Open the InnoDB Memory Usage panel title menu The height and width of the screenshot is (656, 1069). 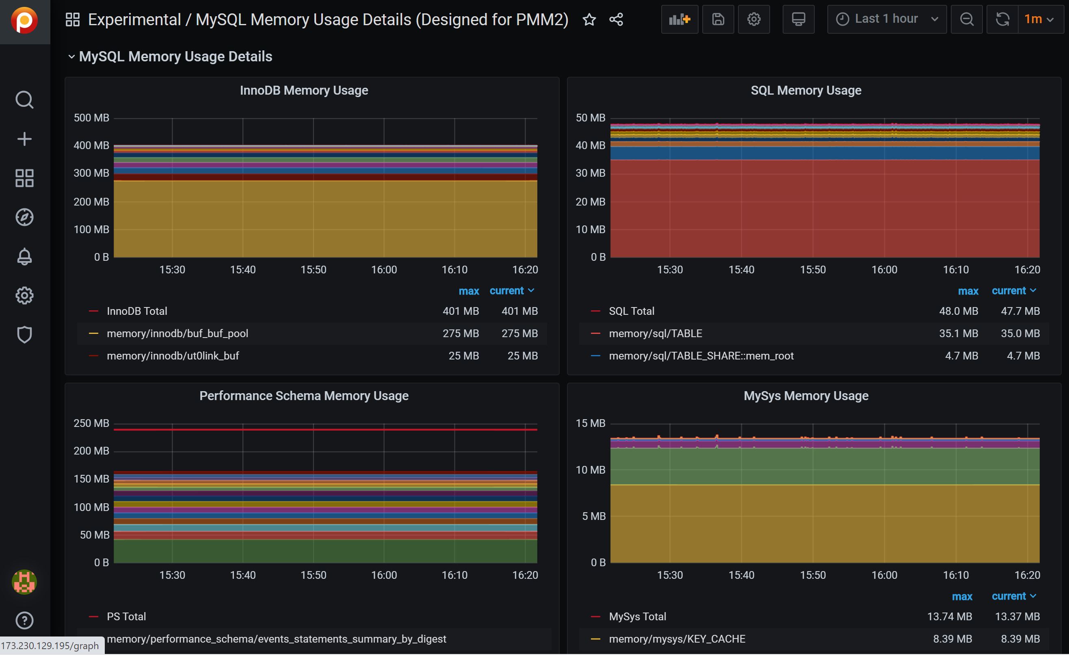[304, 90]
